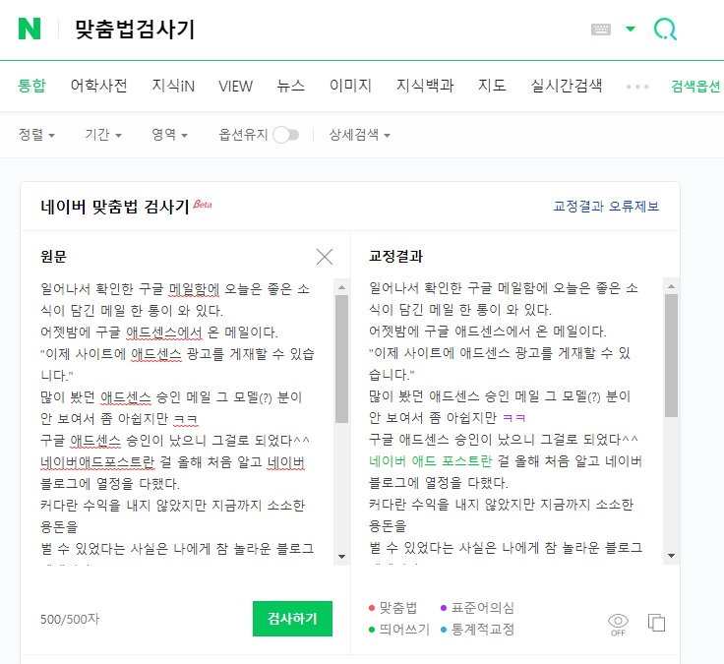Expand the search history dropdown arrow
The image size is (724, 664).
tap(631, 30)
